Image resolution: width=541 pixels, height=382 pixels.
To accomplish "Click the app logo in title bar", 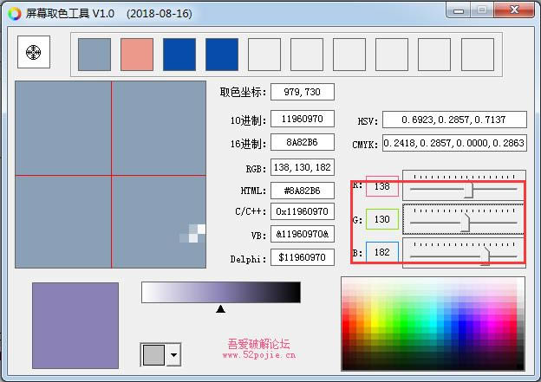I will click(14, 13).
